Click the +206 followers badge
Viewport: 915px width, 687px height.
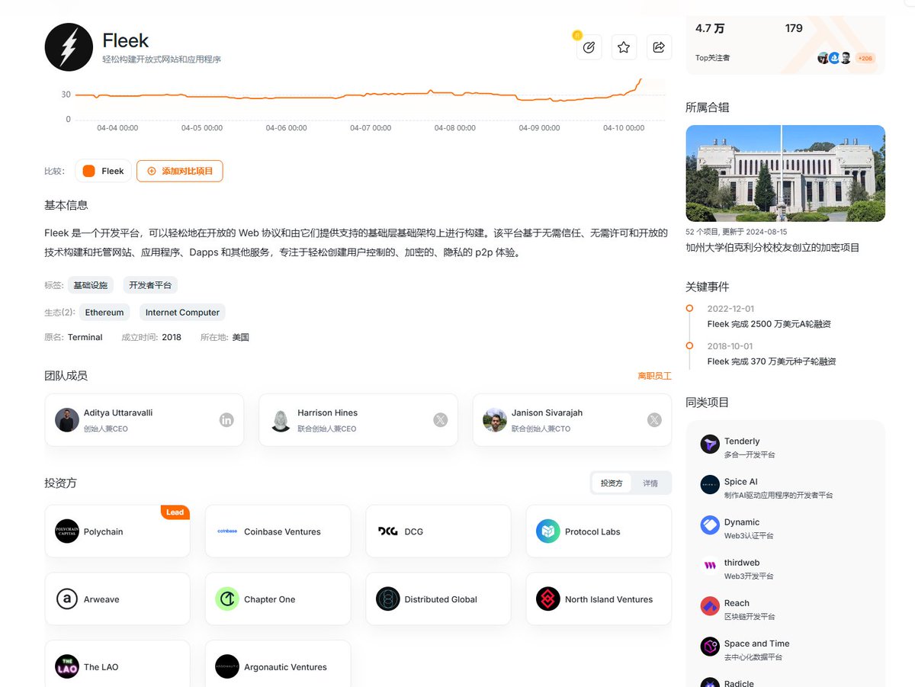[865, 58]
